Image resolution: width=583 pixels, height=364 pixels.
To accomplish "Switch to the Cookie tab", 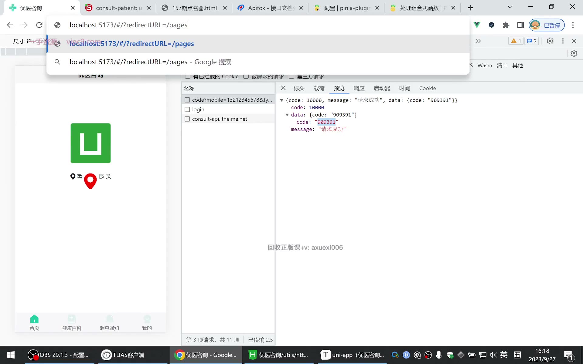I will point(428,88).
